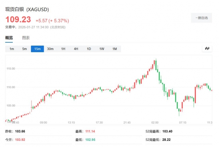The image size is (219, 147).
Task: Choose the 30m chart interval
Action: pos(50,49)
